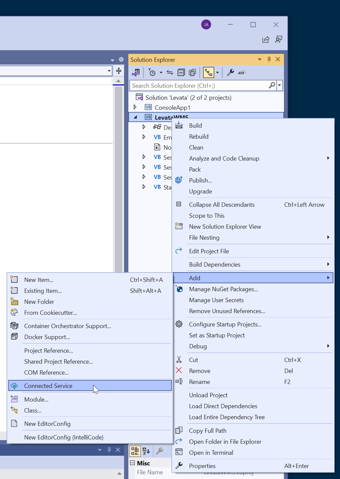The width and height of the screenshot is (340, 479).
Task: Open the Send Feedback icon
Action: 279,40
